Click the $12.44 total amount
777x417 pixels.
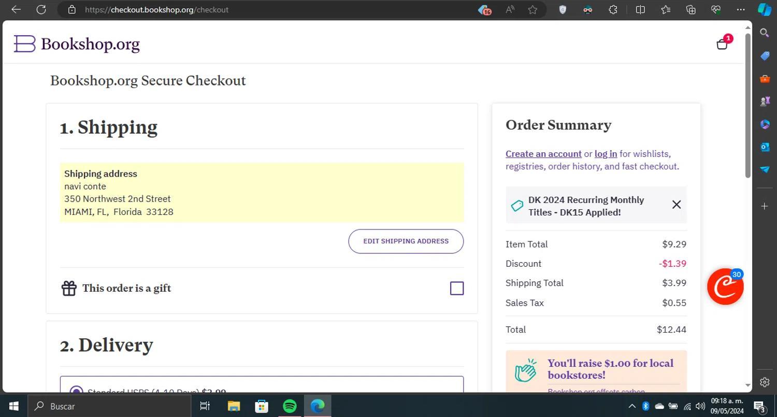pyautogui.click(x=671, y=329)
